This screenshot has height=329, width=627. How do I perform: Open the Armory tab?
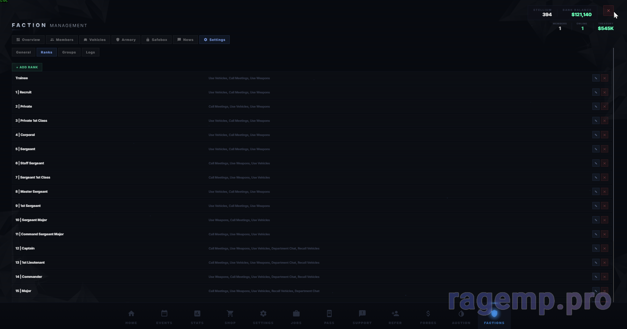tap(126, 40)
